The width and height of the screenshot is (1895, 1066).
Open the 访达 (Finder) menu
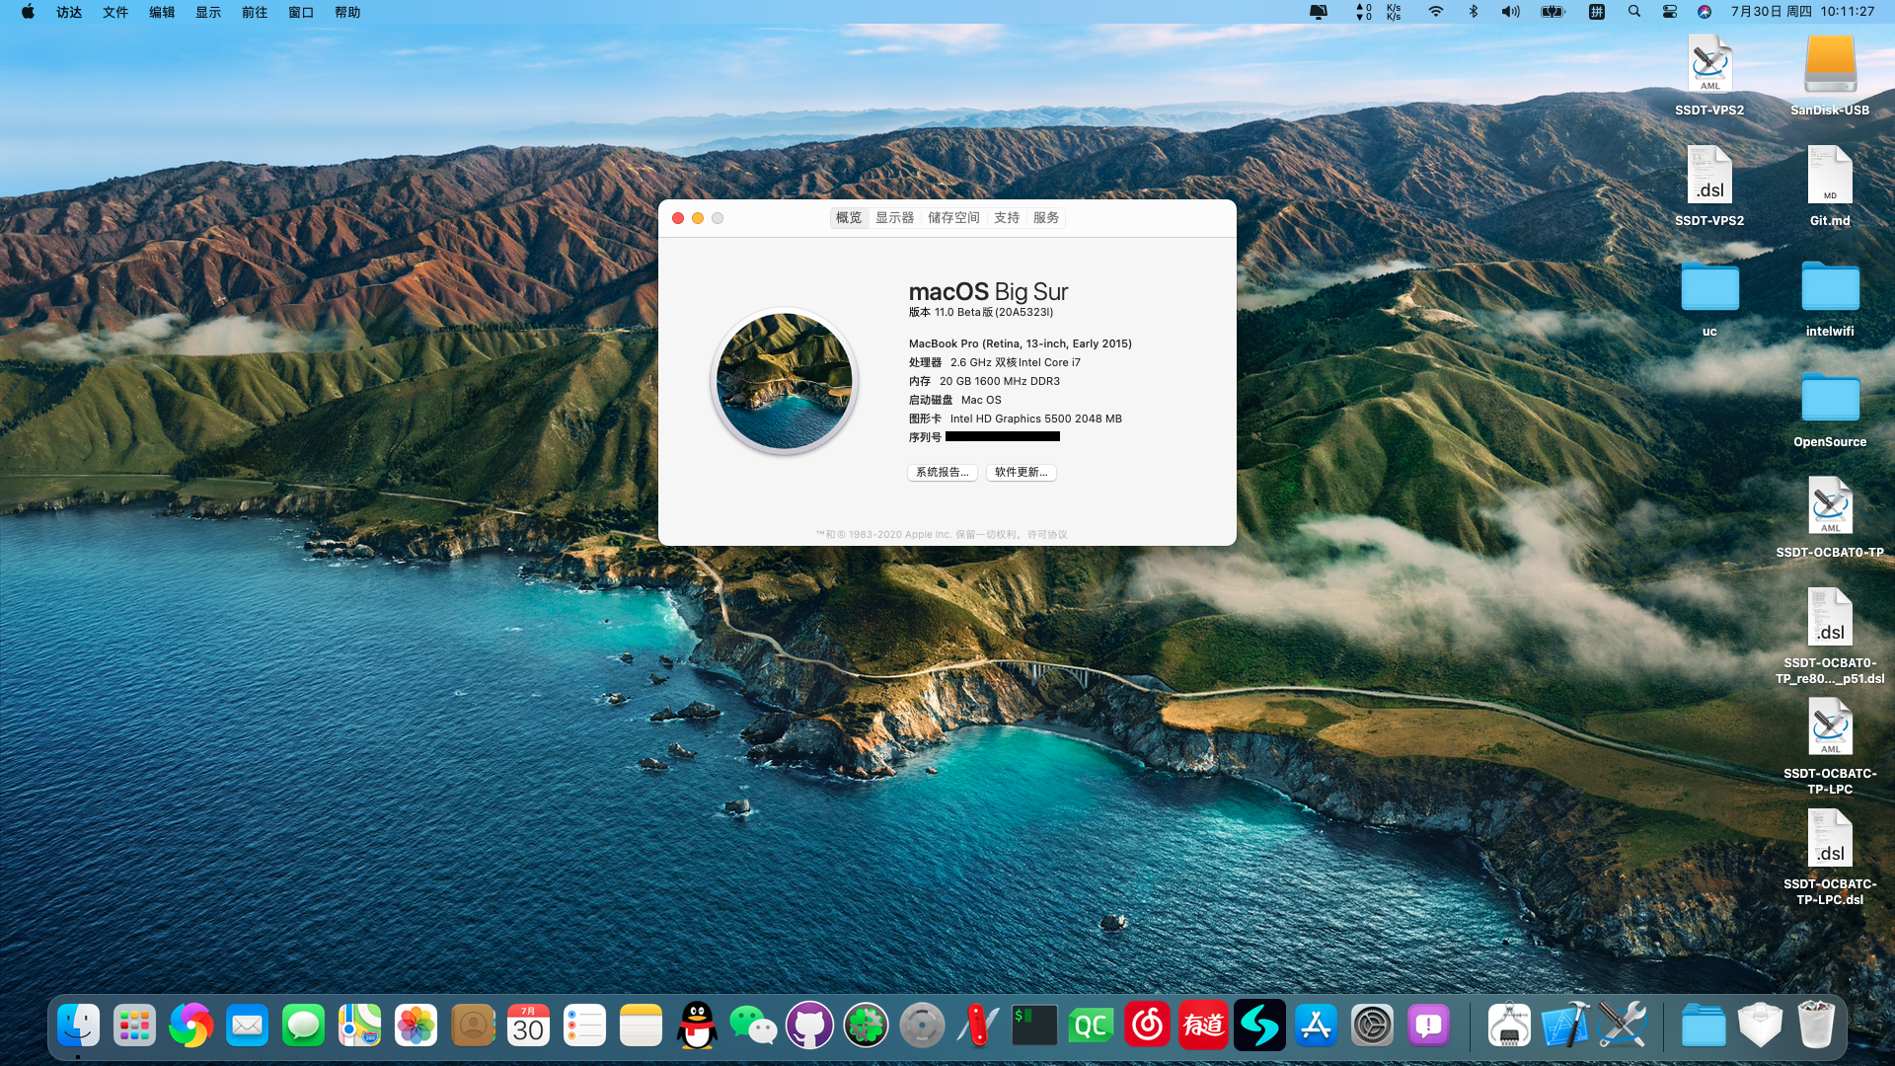pyautogui.click(x=69, y=12)
